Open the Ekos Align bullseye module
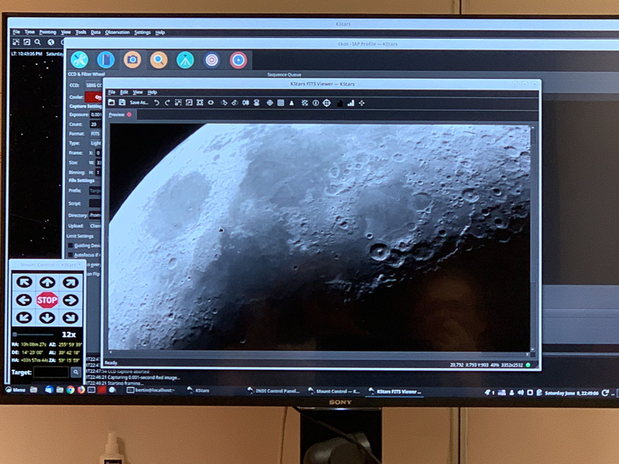The height and width of the screenshot is (464, 619). click(x=211, y=60)
